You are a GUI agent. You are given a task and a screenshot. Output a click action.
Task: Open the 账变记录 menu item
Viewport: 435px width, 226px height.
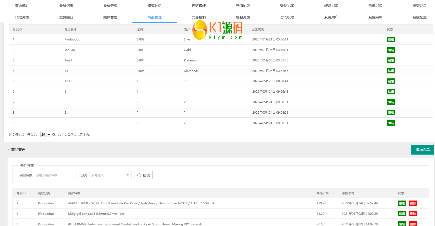point(420,5)
